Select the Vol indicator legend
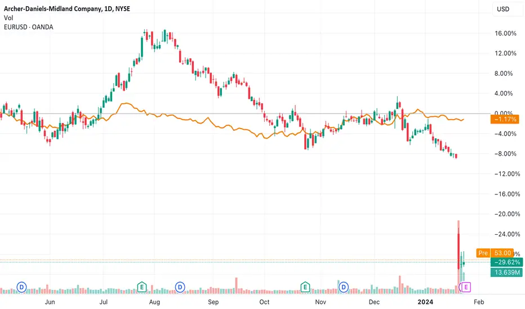525x309 pixels. 8,18
